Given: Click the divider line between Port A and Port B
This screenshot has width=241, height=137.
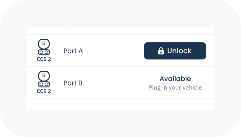Looking at the screenshot, I should (x=120, y=67).
